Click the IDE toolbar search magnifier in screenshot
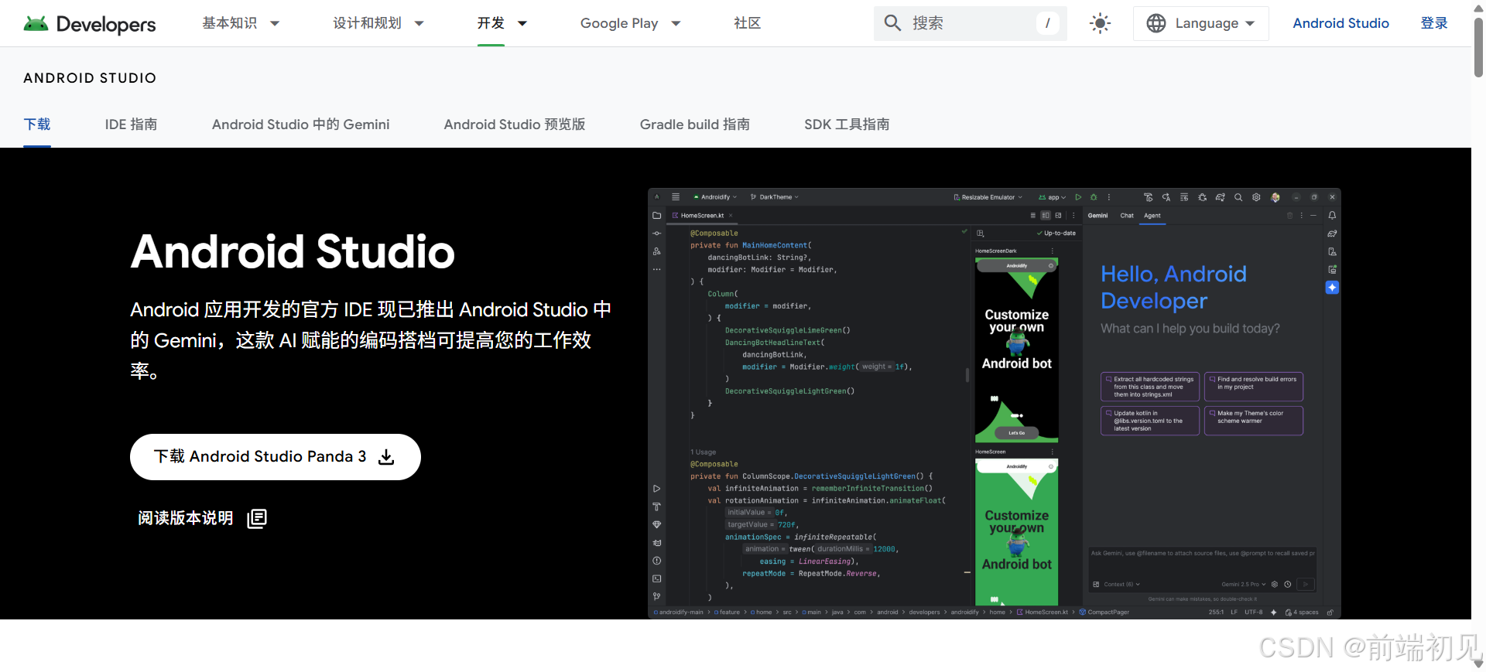This screenshot has height=672, width=1486. tap(1238, 197)
